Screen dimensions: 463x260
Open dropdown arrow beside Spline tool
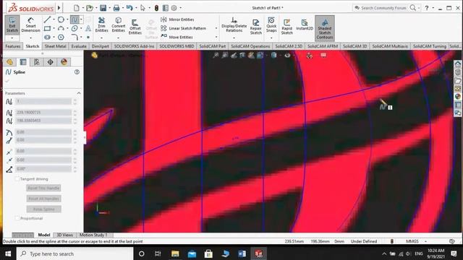81,19
